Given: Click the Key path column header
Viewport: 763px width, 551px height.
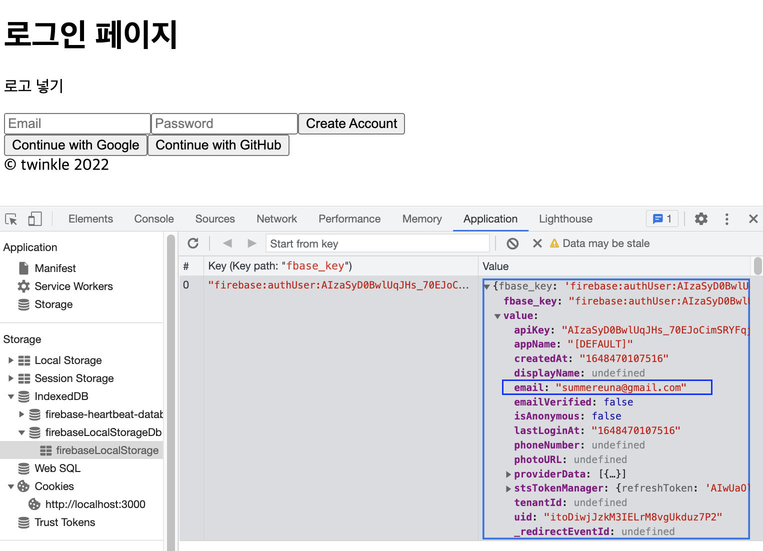Looking at the screenshot, I should tap(340, 266).
